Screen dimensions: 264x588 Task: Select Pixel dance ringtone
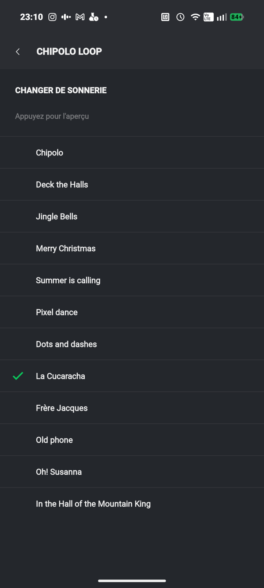click(x=57, y=312)
